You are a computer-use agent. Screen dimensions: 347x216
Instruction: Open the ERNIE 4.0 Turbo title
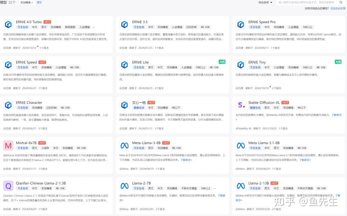[x=29, y=22]
